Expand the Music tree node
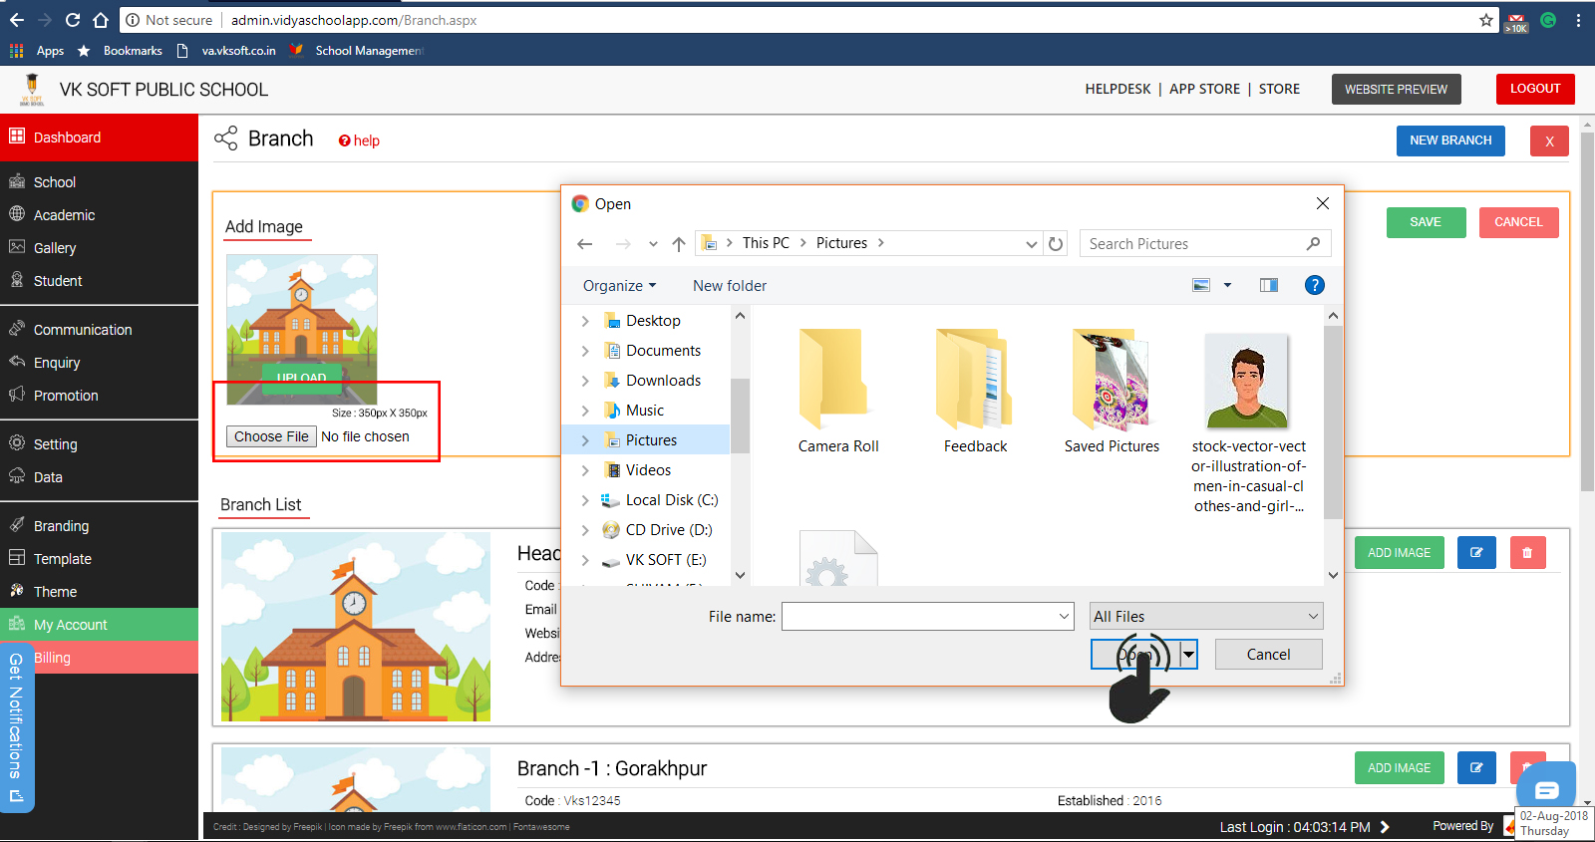The height and width of the screenshot is (842, 1595). [x=585, y=412]
